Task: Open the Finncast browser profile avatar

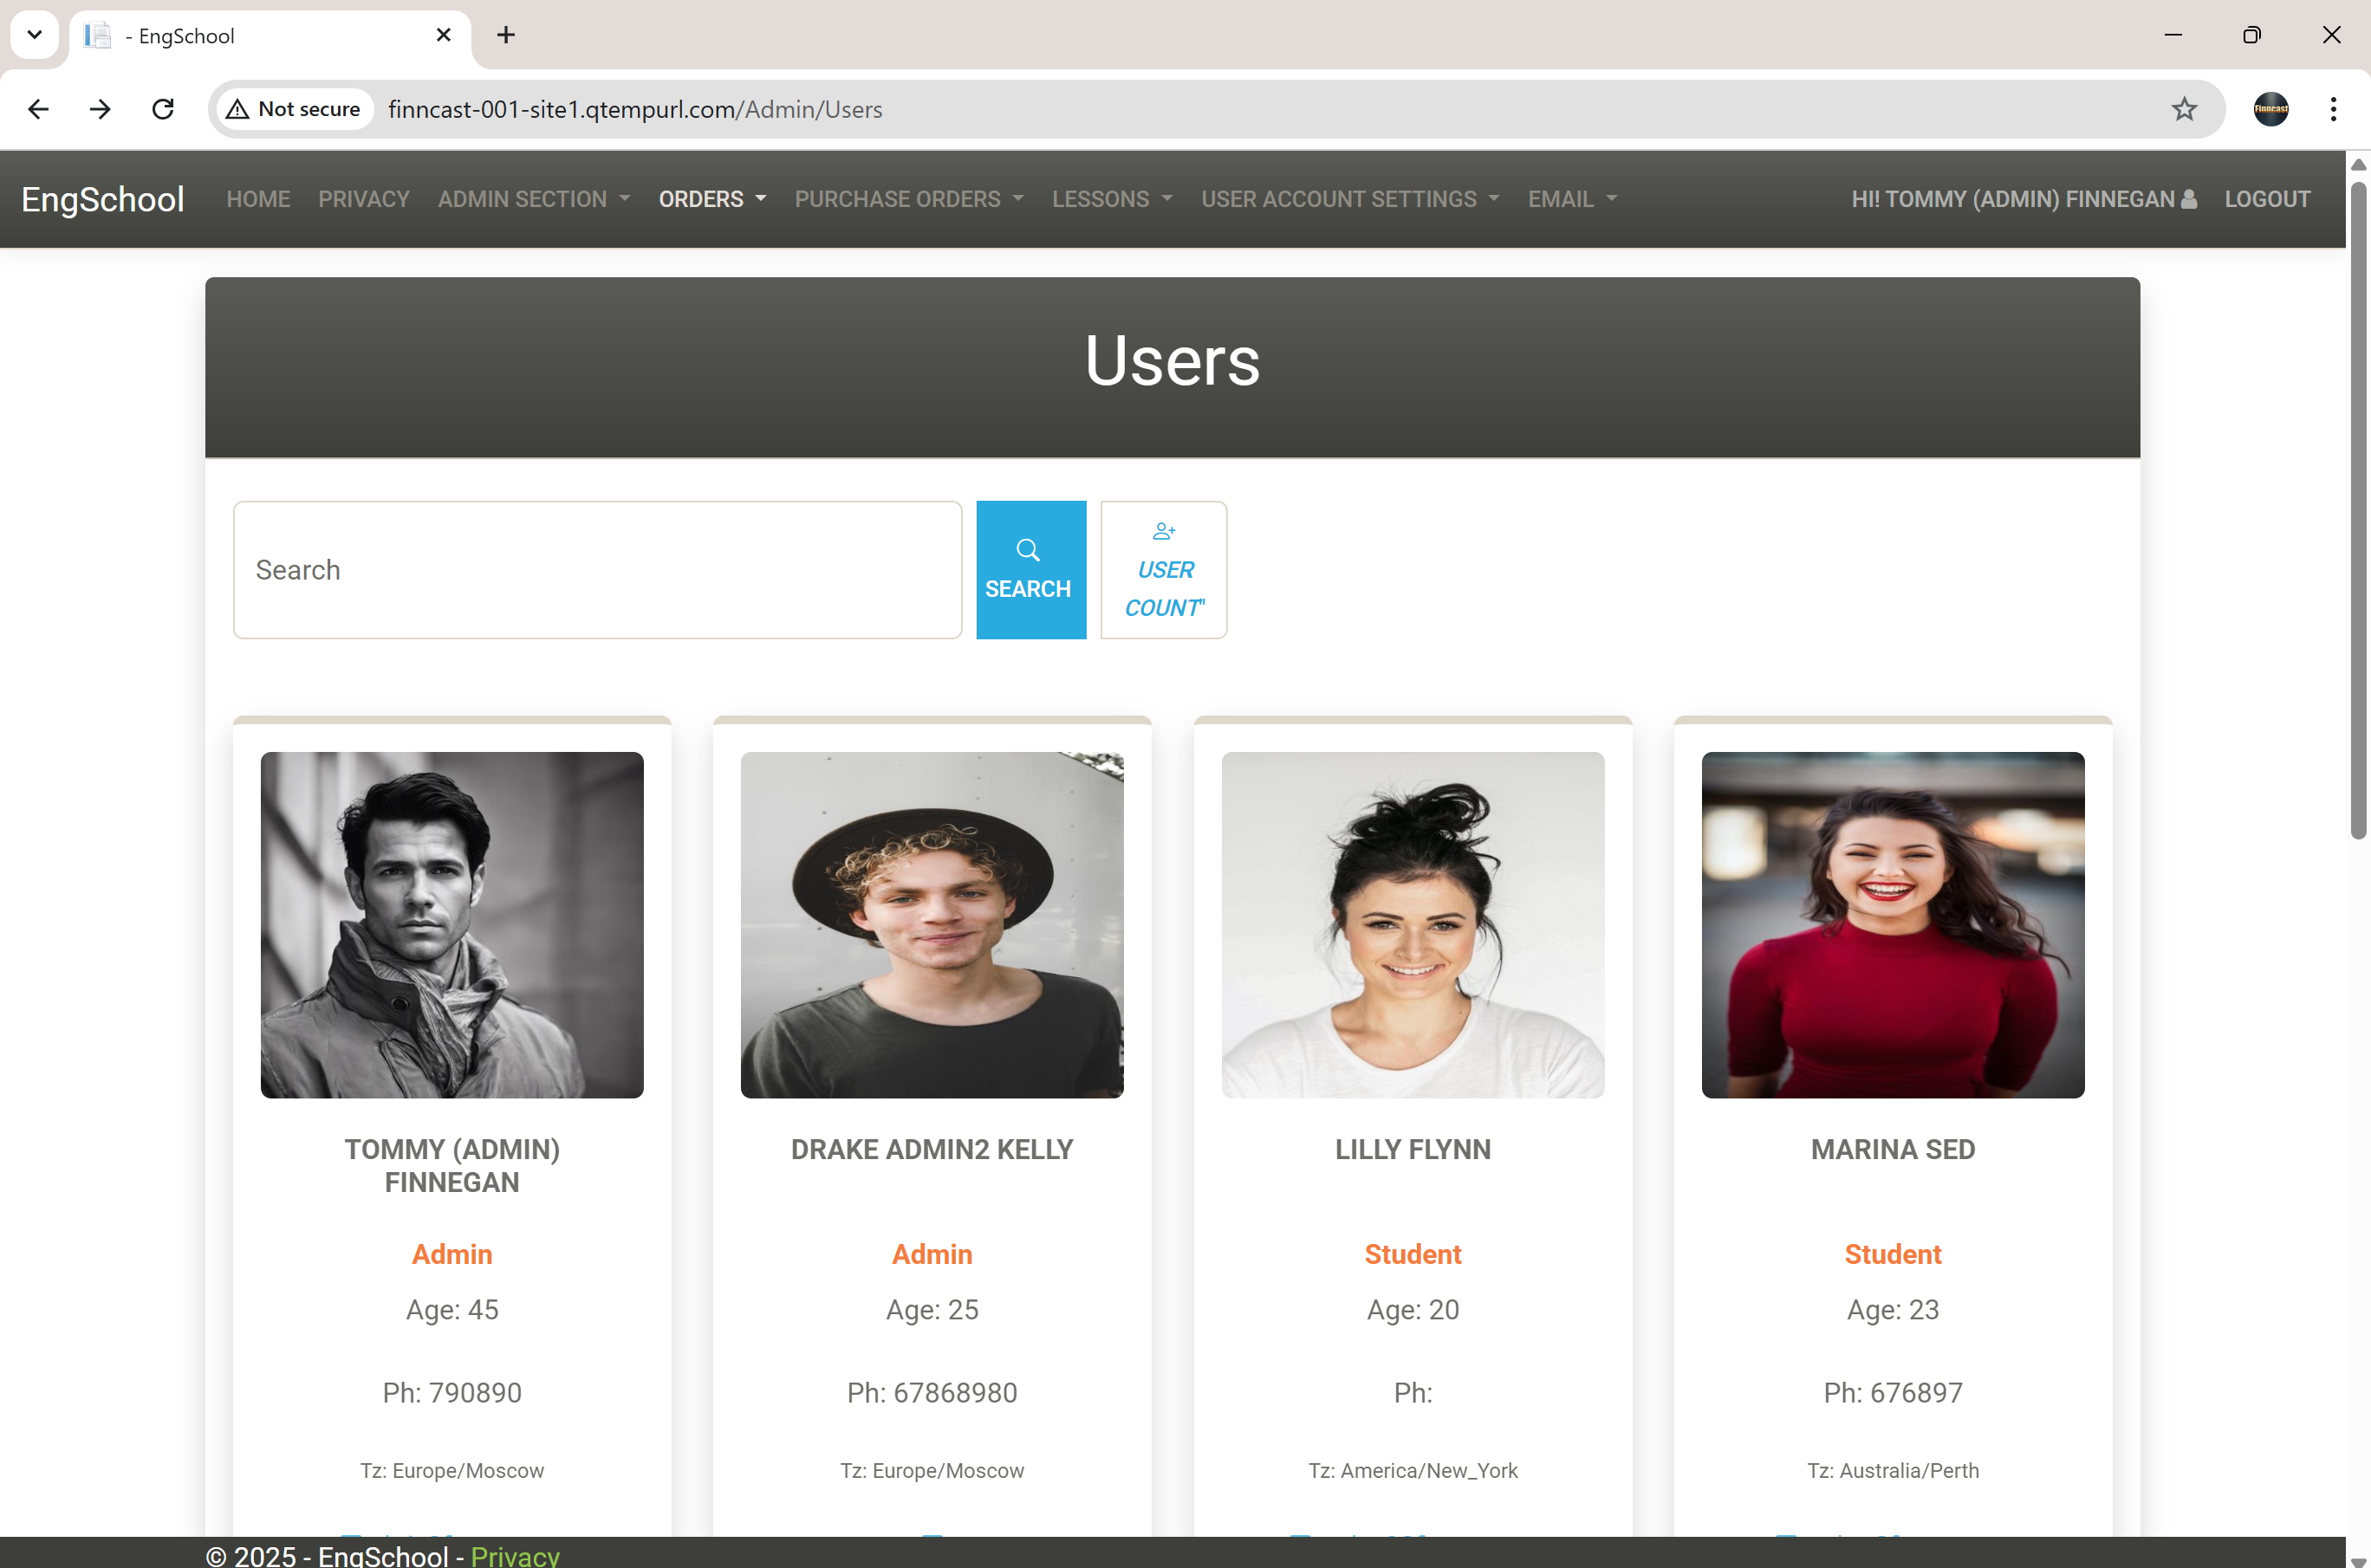Action: pos(2271,109)
